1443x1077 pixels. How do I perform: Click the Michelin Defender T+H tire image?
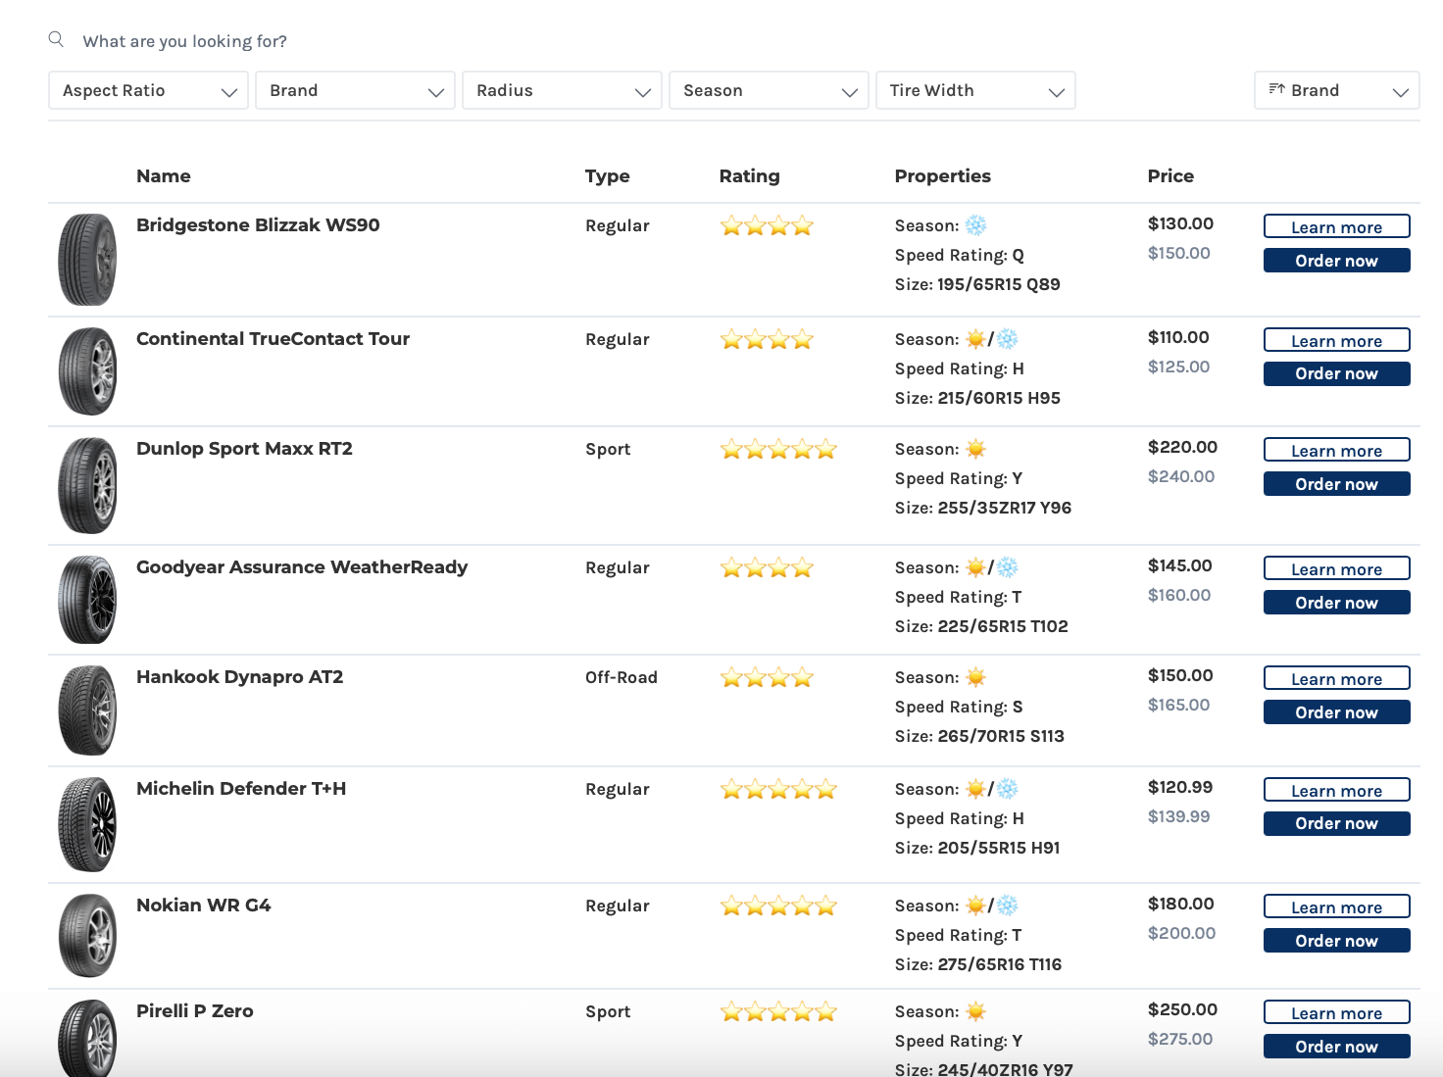[x=87, y=824]
